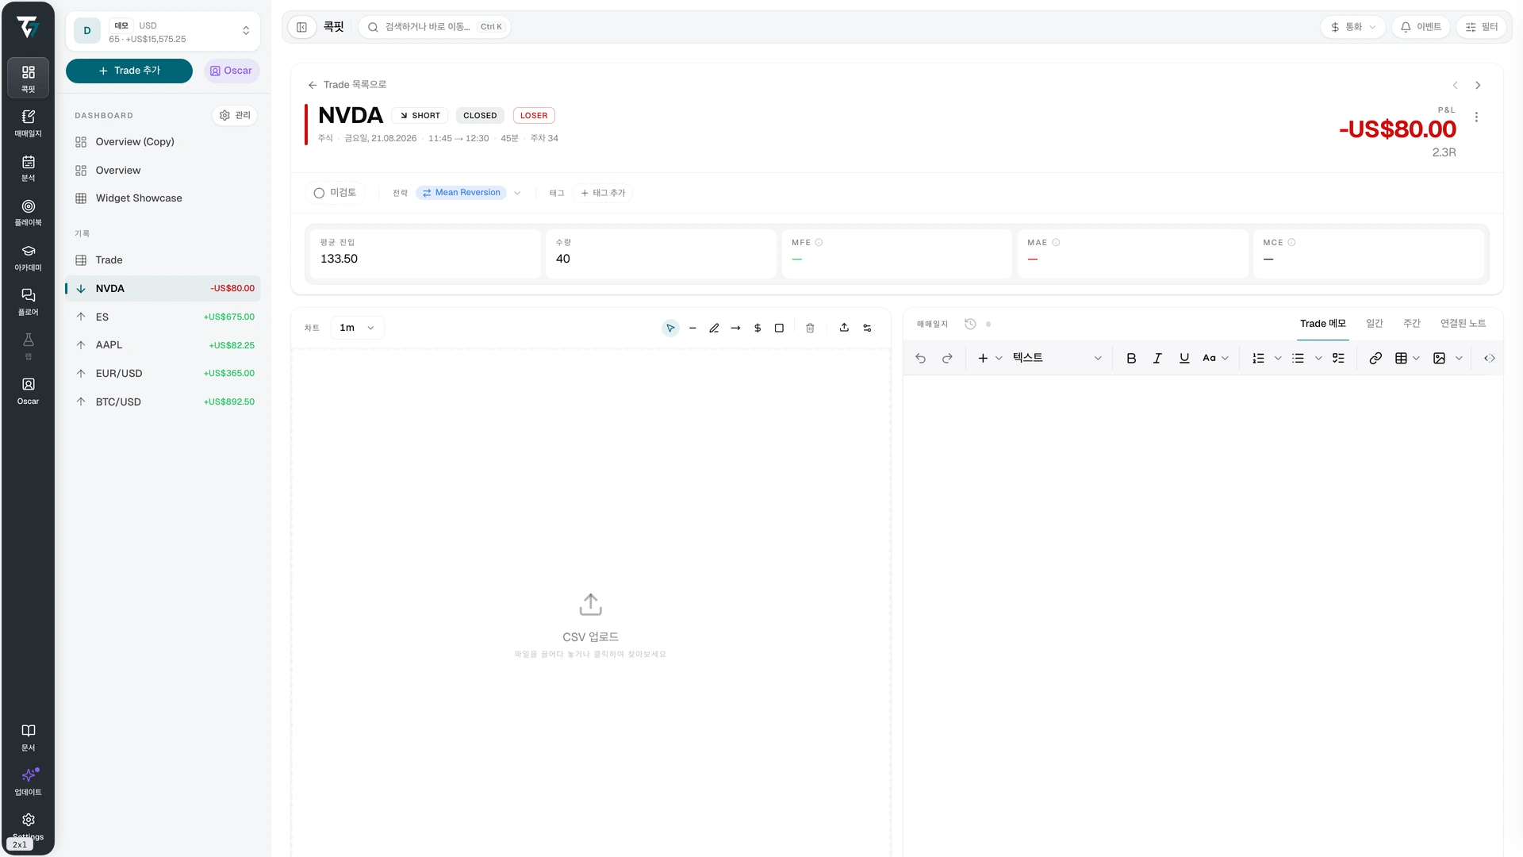Screen dimensions: 1523x857
Task: Open table insert dropdown
Action: (1407, 359)
